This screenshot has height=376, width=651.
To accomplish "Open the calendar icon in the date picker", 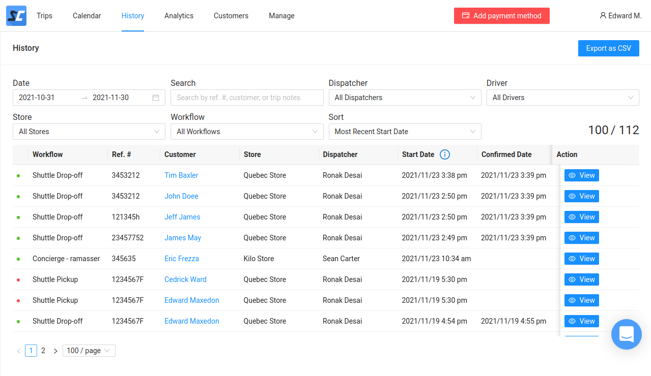I will coord(155,97).
